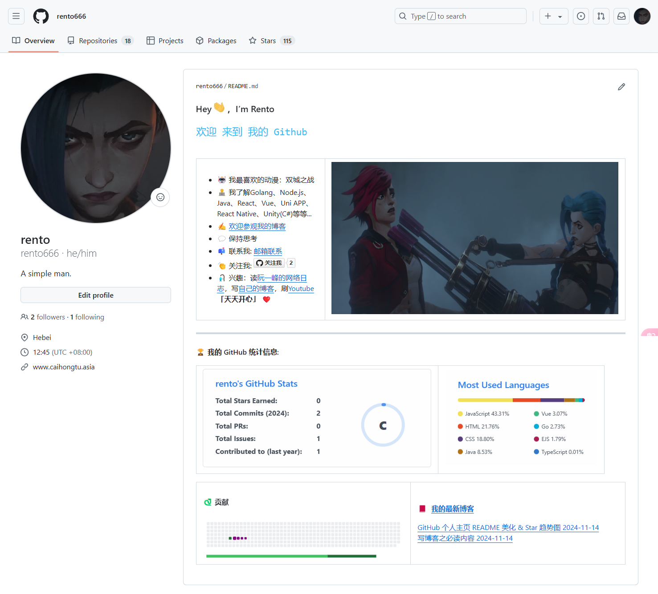
Task: Open the 写博客之必读内容 blog post link
Action: 465,538
